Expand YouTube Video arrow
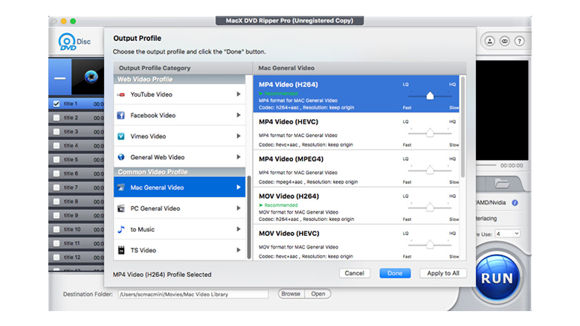This screenshot has height=326, width=580. click(x=239, y=95)
